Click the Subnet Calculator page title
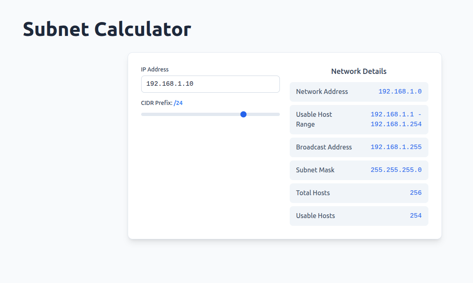This screenshot has width=473, height=283. 107,29
